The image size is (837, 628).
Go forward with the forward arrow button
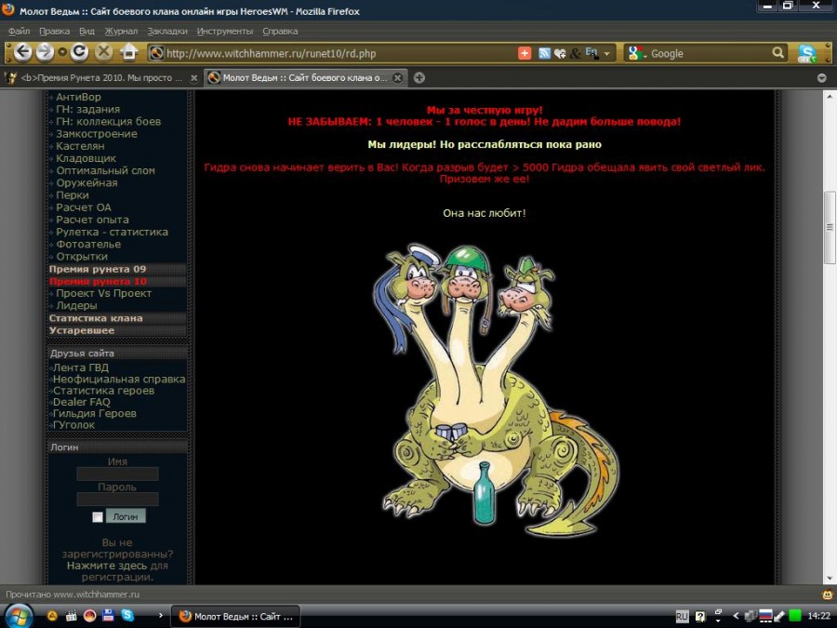pyautogui.click(x=45, y=52)
